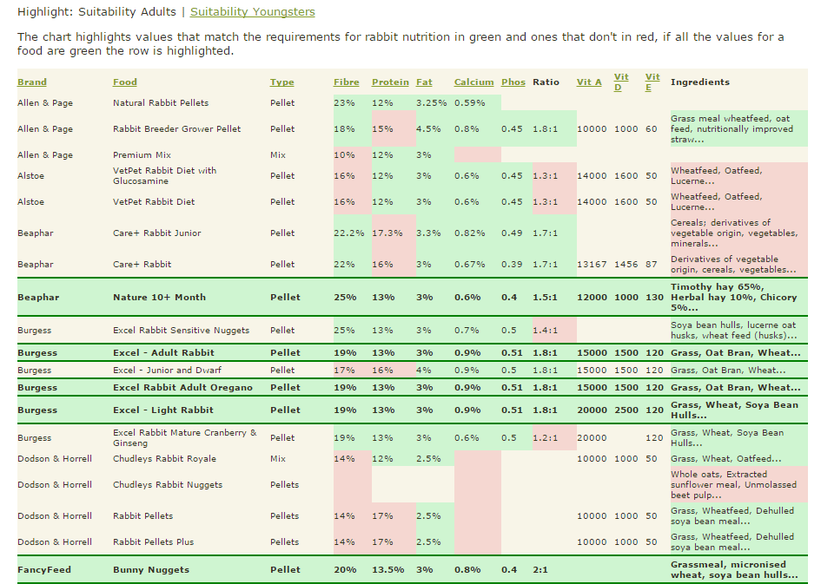
Task: Sort table by Fat column
Action: point(424,82)
